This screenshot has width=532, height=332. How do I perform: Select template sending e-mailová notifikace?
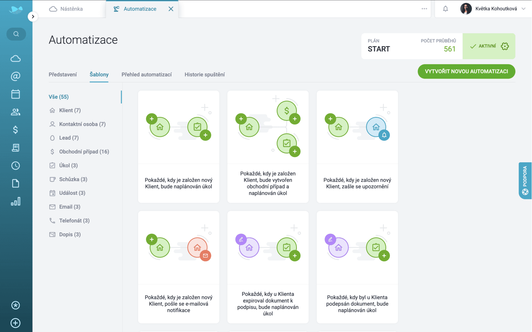[x=178, y=267]
